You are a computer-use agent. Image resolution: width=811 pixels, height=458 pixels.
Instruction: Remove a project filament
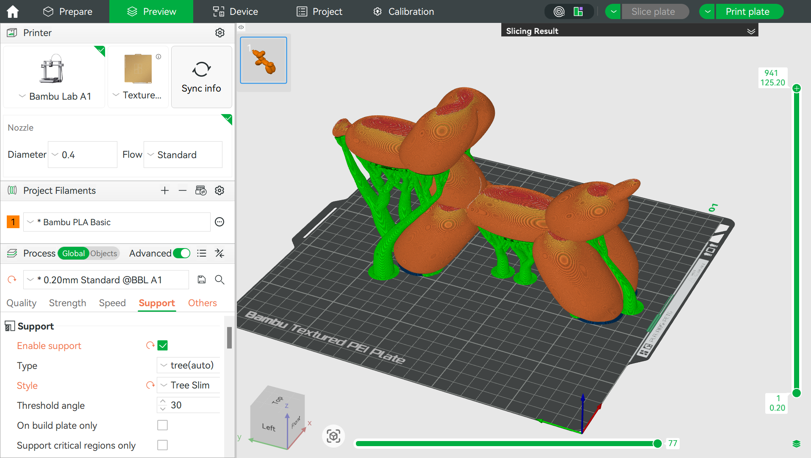[183, 190]
